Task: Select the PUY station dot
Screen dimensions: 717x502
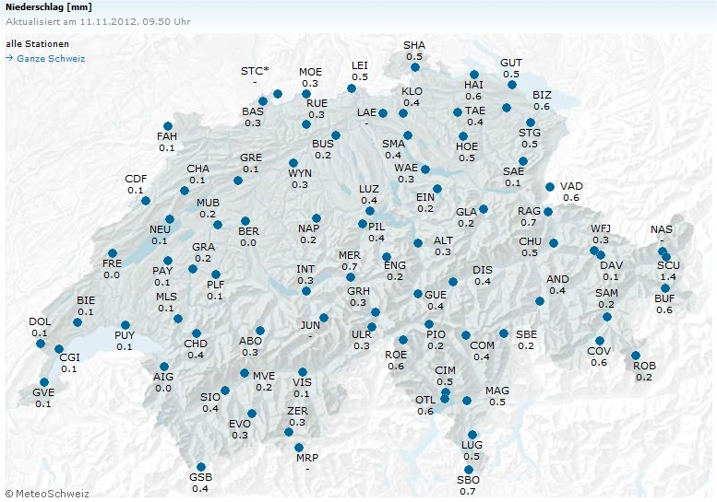Action: [125, 325]
